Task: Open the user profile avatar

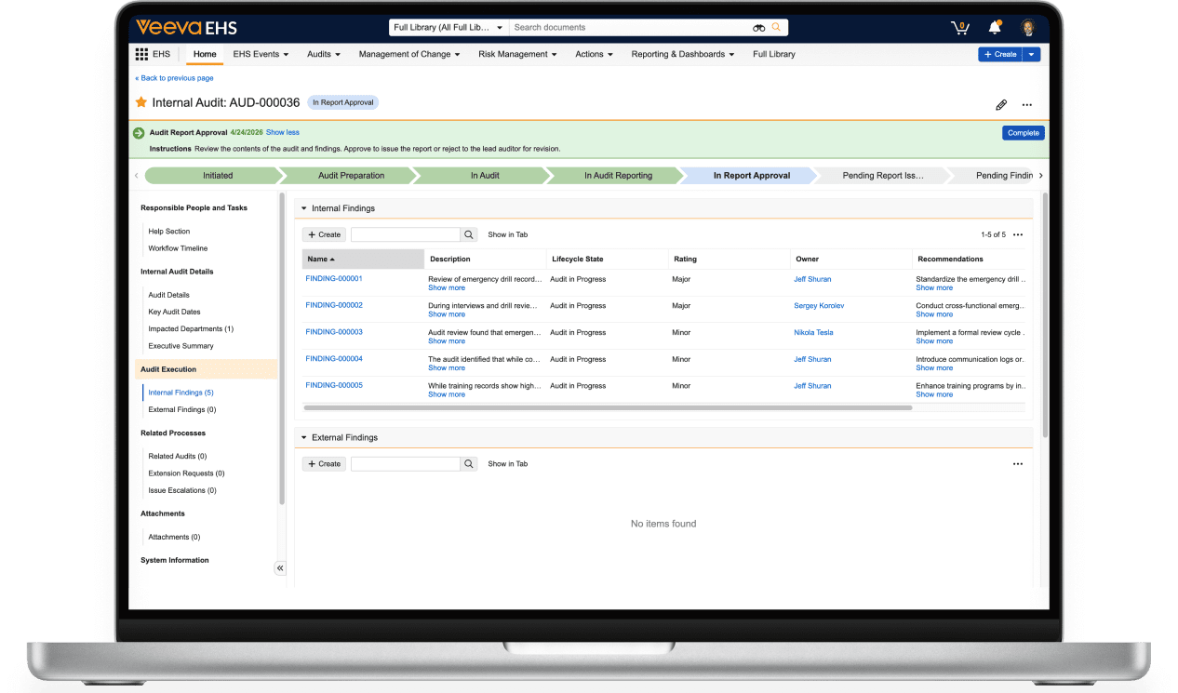Action: click(1028, 27)
